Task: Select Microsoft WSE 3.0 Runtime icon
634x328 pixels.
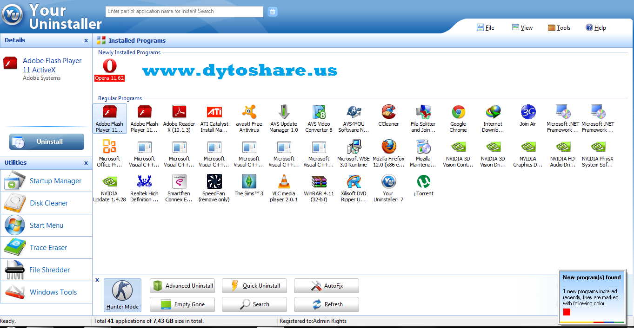Action: (354, 153)
